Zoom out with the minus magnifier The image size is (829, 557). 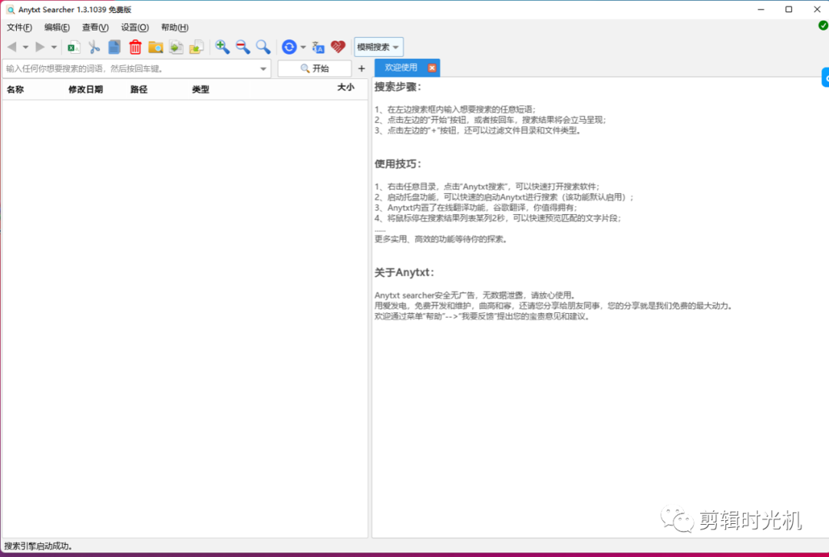click(243, 47)
